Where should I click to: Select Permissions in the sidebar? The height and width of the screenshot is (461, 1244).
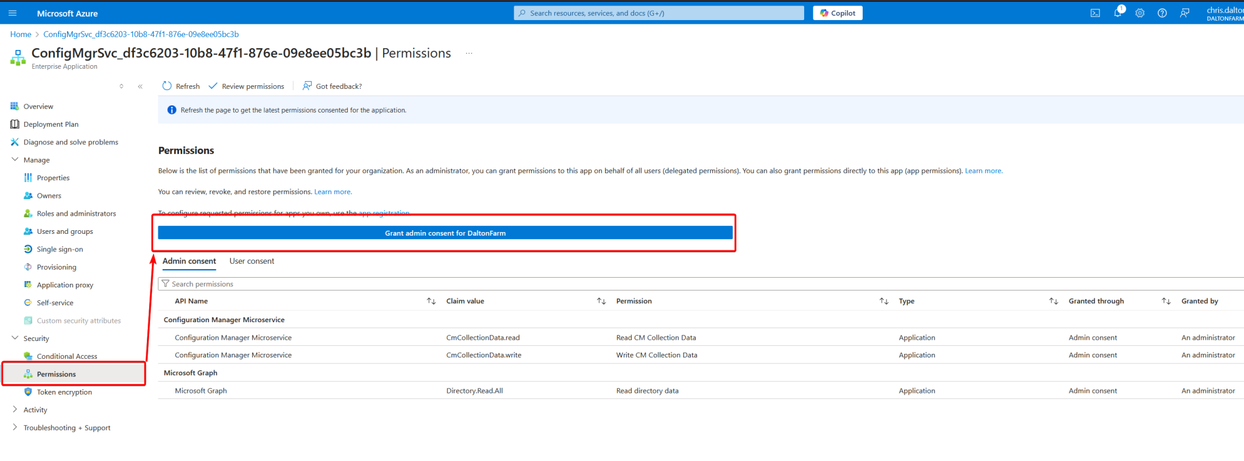[56, 374]
